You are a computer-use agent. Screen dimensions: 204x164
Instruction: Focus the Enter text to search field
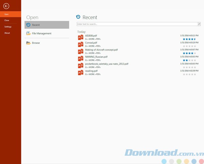(x=137, y=24)
